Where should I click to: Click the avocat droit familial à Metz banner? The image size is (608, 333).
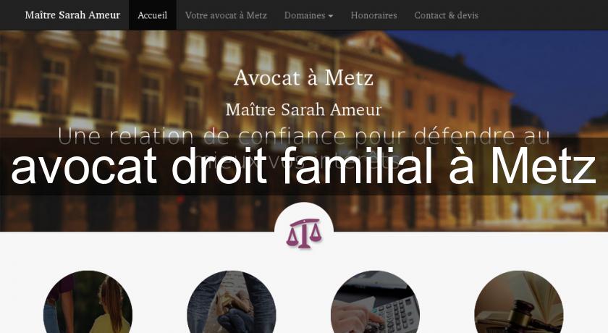coord(304,166)
